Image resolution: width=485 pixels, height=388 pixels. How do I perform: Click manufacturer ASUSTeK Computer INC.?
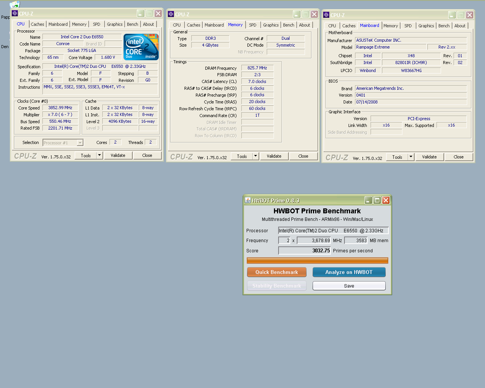[411, 40]
